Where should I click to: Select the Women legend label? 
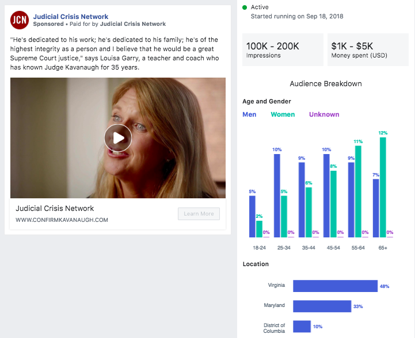click(283, 114)
